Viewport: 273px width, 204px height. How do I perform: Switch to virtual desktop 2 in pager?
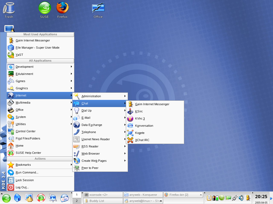pos(77,201)
